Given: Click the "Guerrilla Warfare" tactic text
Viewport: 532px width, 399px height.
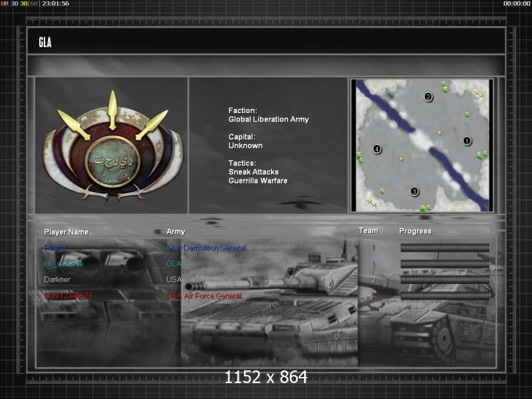Looking at the screenshot, I should click(x=258, y=181).
